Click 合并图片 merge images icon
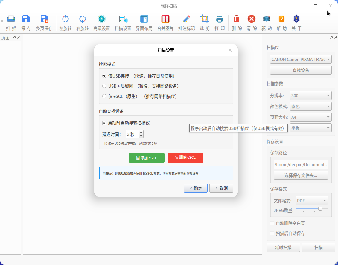The height and width of the screenshot is (265, 338). pyautogui.click(x=165, y=19)
